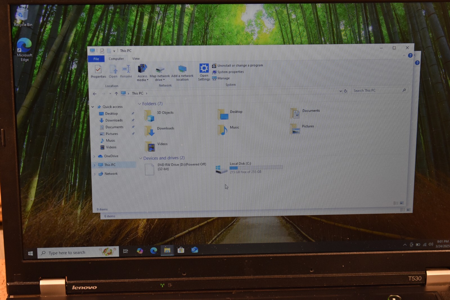The height and width of the screenshot is (300, 450).
Task: Expand the This PC tree node
Action: [x=94, y=165]
